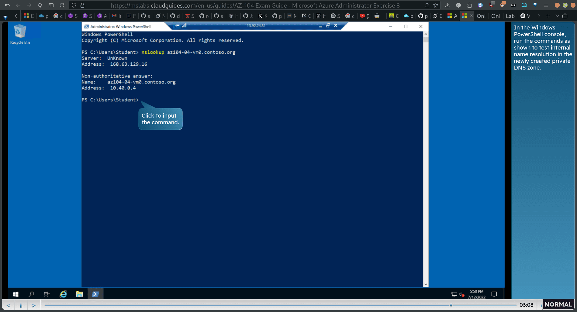Maximize the PowerShell window

click(406, 26)
